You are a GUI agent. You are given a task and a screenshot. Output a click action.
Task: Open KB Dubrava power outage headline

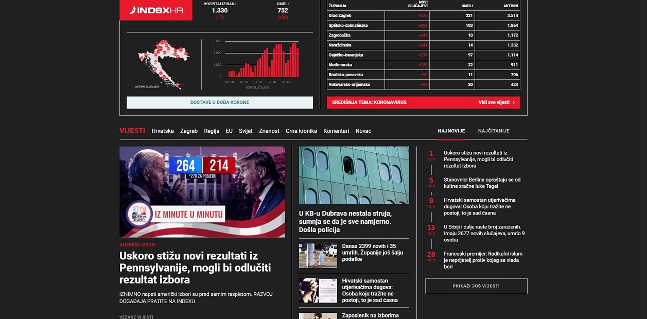pos(345,222)
